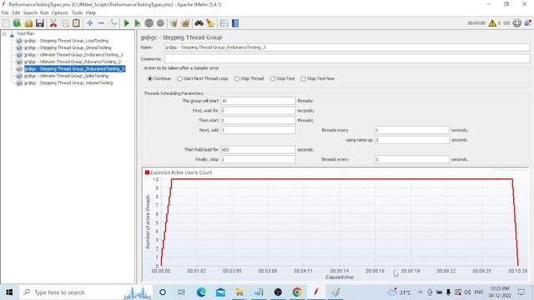Click the Expand All plus icon
Image resolution: width=534 pixels, height=300 pixels.
tap(90, 23)
